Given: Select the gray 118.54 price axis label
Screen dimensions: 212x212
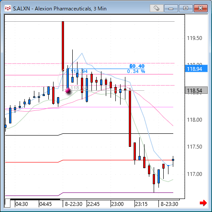Looking at the screenshot, I should click(196, 90).
